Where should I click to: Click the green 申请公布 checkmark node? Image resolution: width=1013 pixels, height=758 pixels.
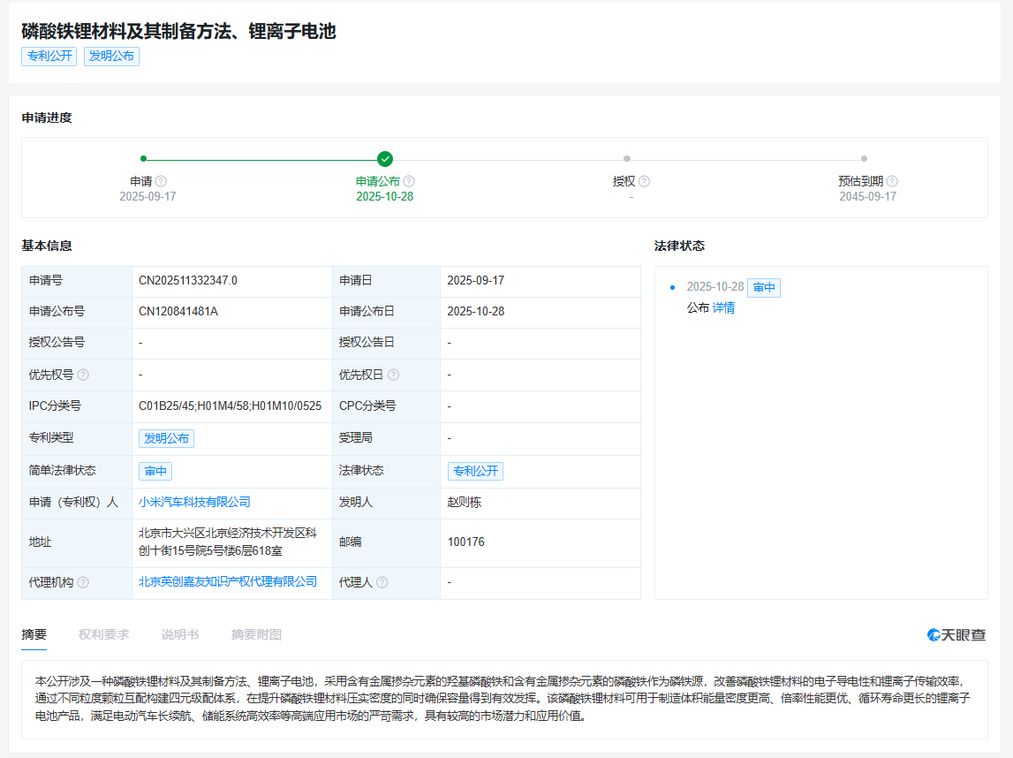[x=384, y=159]
